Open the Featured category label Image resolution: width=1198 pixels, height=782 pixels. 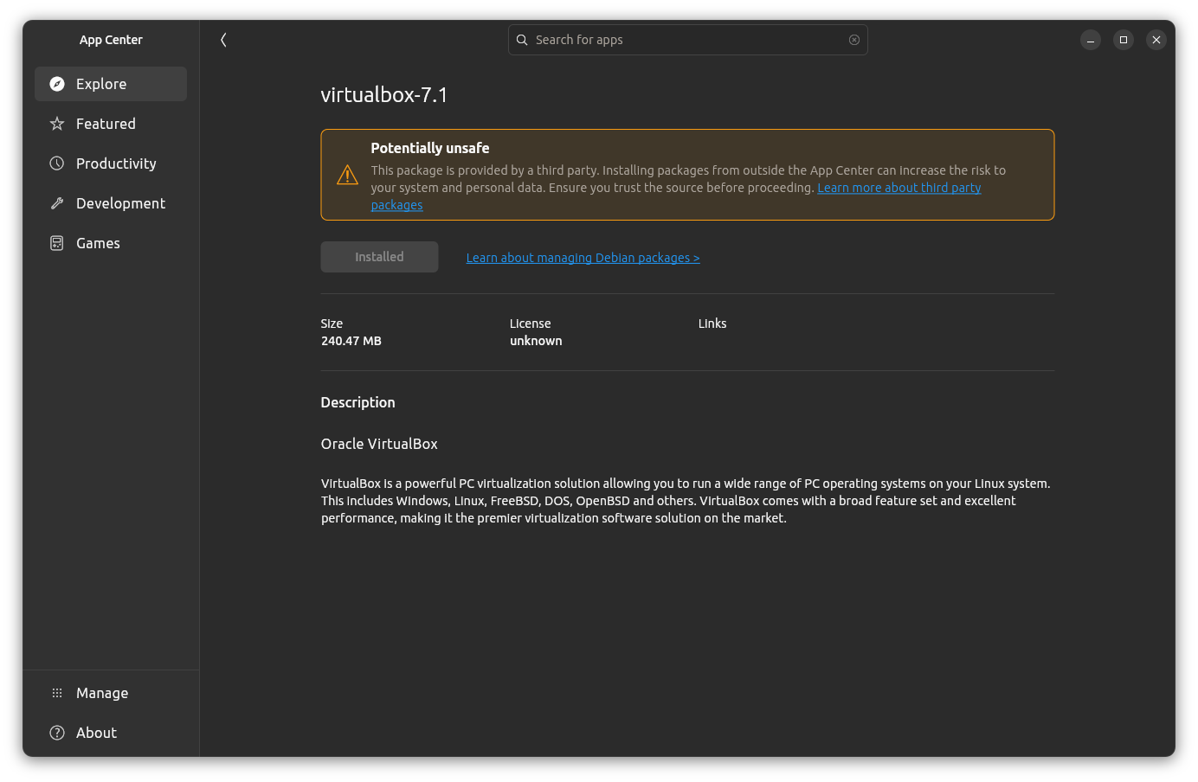coord(106,124)
